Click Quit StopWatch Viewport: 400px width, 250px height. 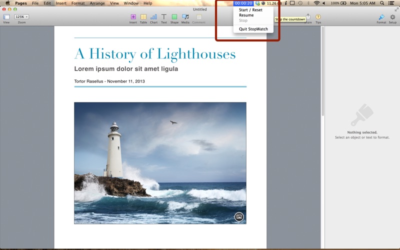point(253,29)
